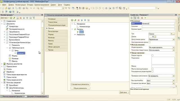The height and width of the screenshot is (101, 180).
Task: Move item down arrow in Configuration panel toolbar
Action: 27,18
